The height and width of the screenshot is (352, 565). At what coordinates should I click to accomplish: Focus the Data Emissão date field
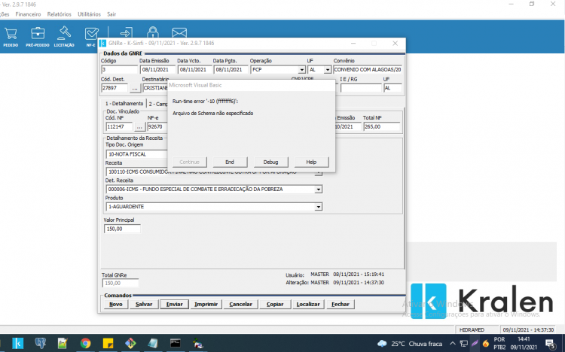[157, 70]
